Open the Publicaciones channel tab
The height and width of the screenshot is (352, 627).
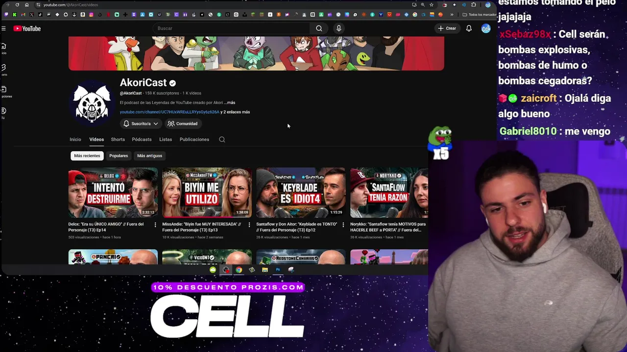pos(194,139)
